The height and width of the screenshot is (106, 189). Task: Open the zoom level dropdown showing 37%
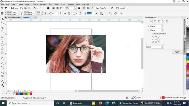[75, 8]
